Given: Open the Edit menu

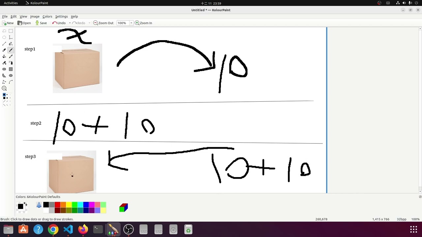Looking at the screenshot, I should [14, 16].
